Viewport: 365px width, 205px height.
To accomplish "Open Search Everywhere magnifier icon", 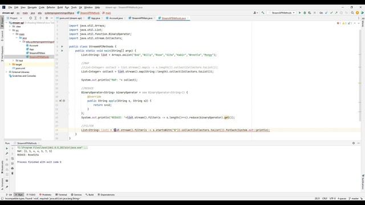I will pyautogui.click(x=352, y=13).
